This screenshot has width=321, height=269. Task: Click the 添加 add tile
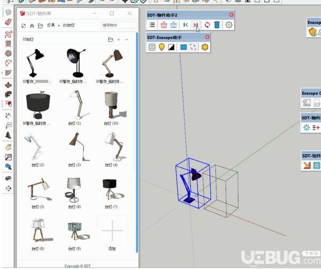pyautogui.click(x=112, y=230)
